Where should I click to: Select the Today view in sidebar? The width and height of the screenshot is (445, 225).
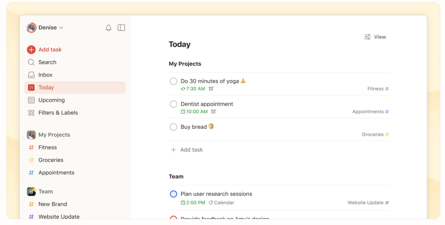coord(75,88)
